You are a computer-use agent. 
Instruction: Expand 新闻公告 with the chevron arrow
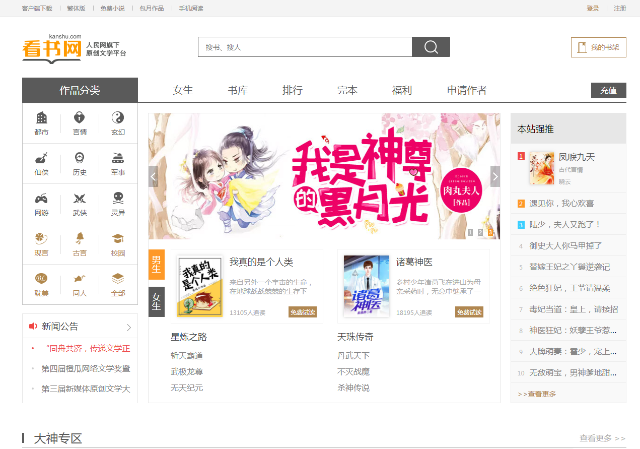coord(129,327)
